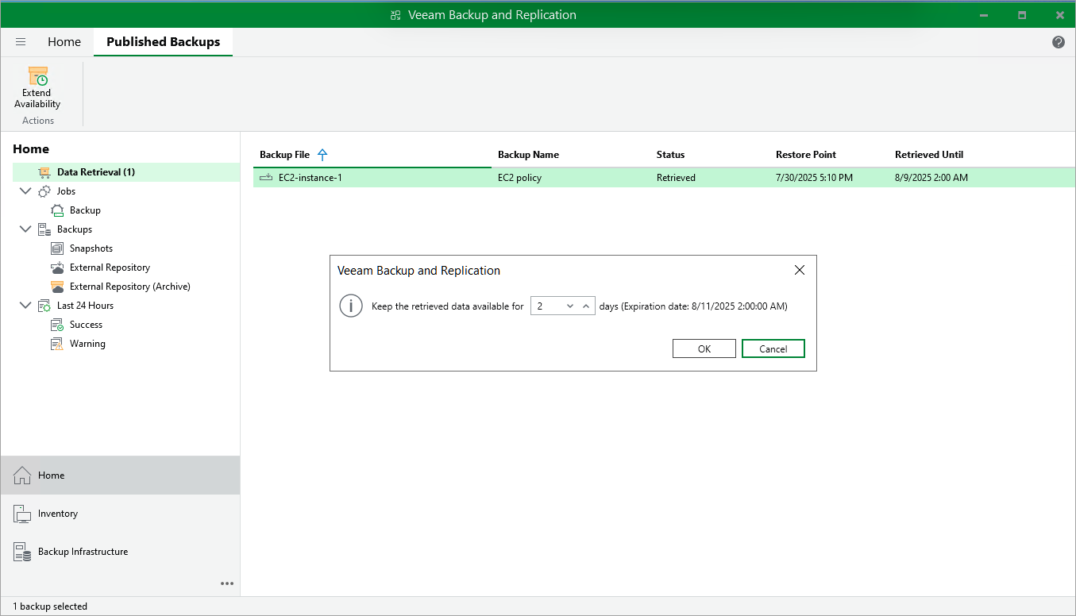The image size is (1076, 616).
Task: Select Last 24 Hours in the tree
Action: [86, 306]
